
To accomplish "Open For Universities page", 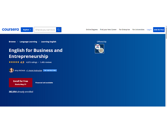I will [138, 29].
